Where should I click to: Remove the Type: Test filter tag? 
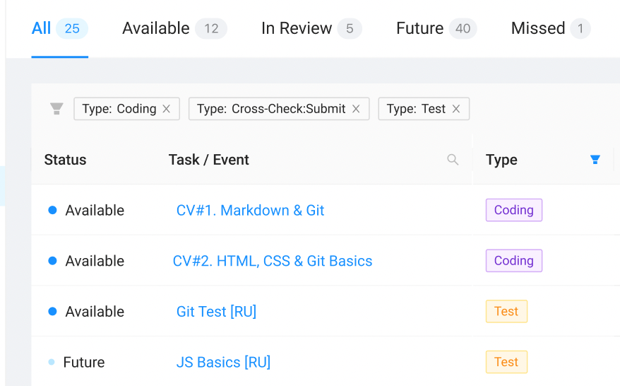point(456,109)
